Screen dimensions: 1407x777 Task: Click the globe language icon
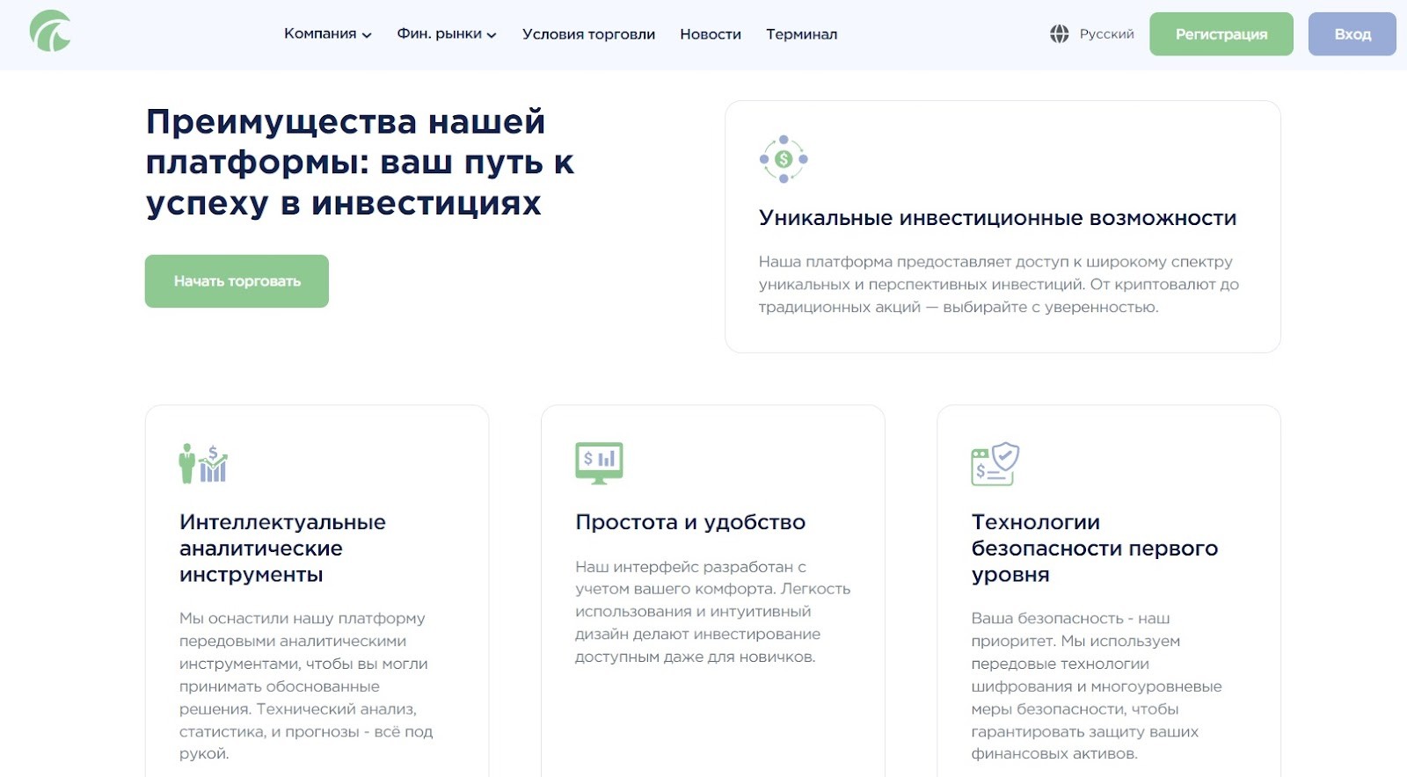click(x=1060, y=34)
